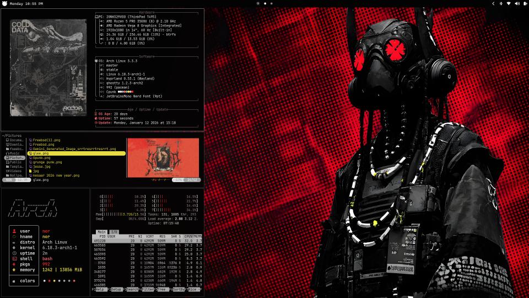This screenshot has height=298, width=529.
Task: Click the shell terminal icon in fetch panel
Action: (x=14, y=258)
